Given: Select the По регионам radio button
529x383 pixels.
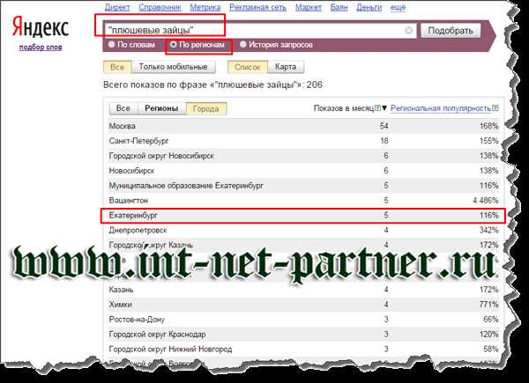Looking at the screenshot, I should coord(173,45).
